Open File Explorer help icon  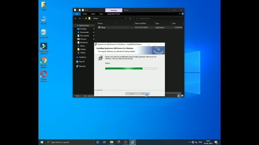coord(183,14)
